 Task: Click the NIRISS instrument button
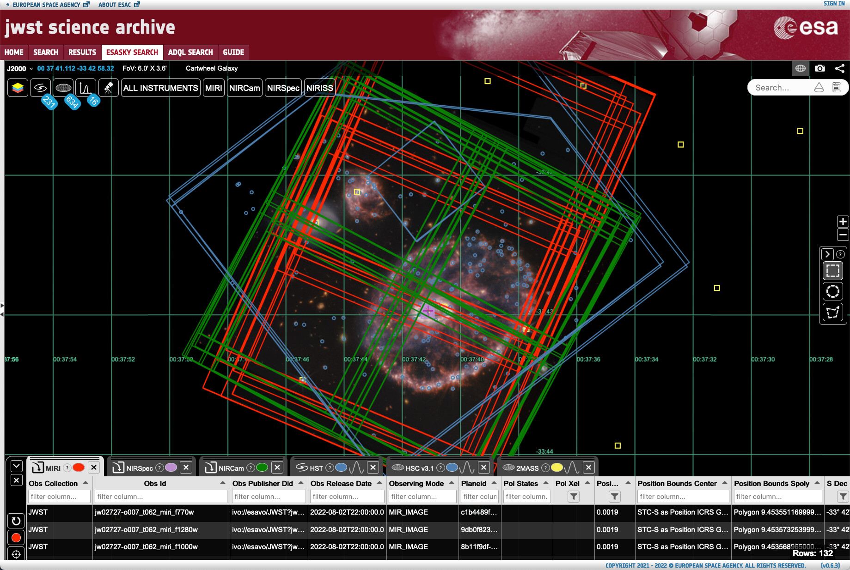[319, 88]
